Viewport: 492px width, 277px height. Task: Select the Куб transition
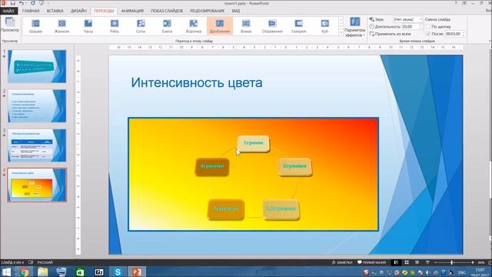click(325, 26)
